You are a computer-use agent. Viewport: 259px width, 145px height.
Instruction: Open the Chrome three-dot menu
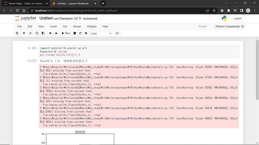pyautogui.click(x=255, y=11)
